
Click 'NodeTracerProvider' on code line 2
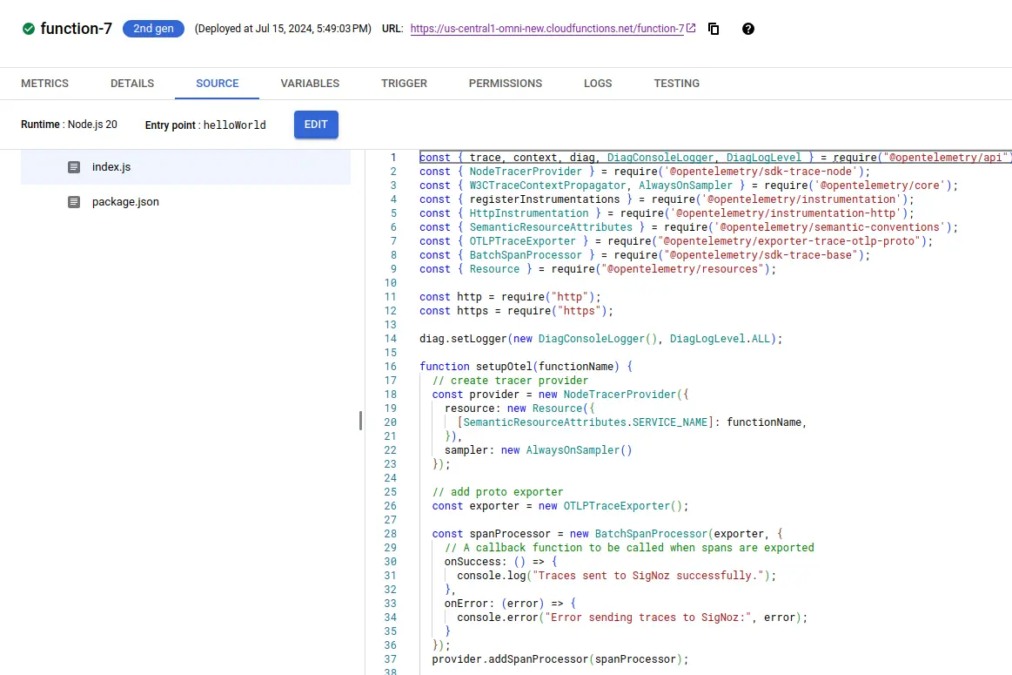(x=526, y=172)
